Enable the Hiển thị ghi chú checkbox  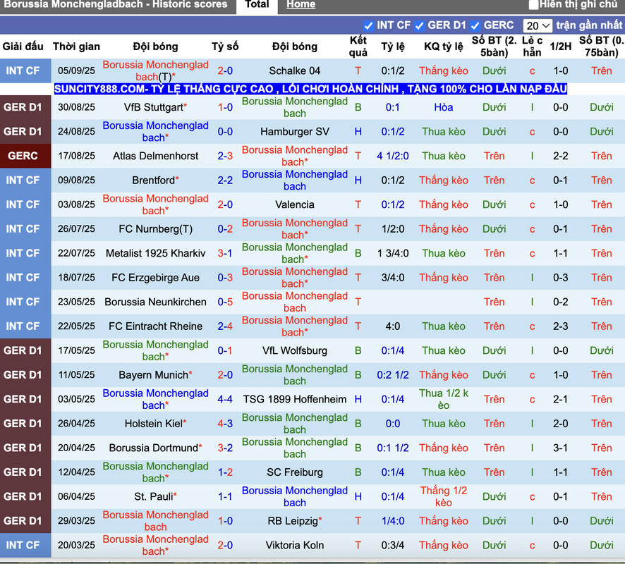534,5
